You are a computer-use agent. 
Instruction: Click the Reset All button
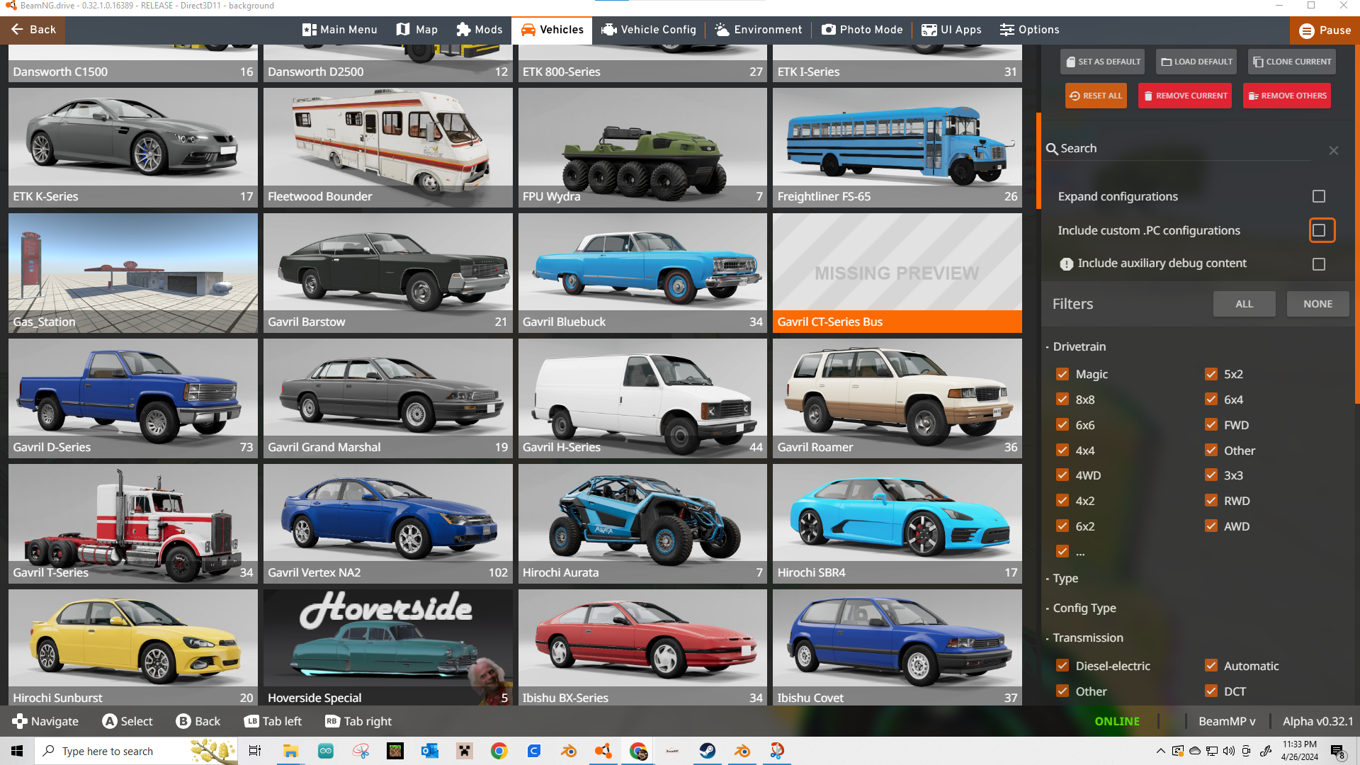[1096, 96]
